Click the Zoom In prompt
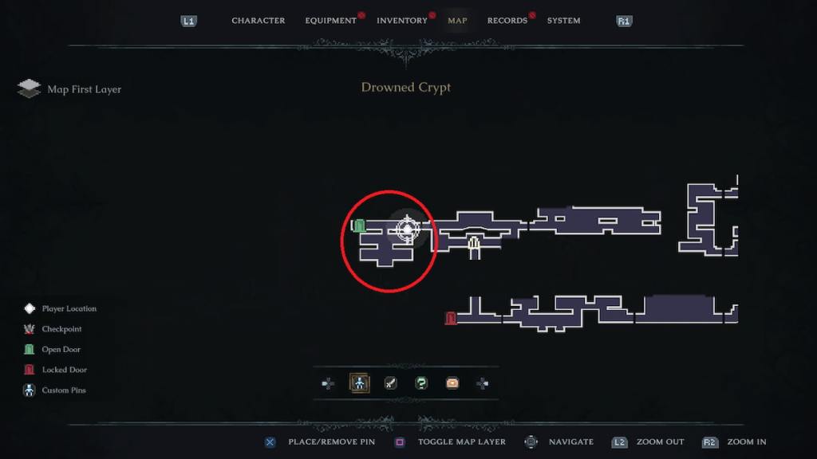 click(747, 441)
